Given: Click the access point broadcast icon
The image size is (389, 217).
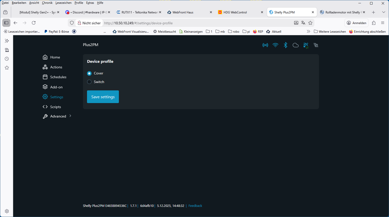Looking at the screenshot, I should pyautogui.click(x=265, y=45).
